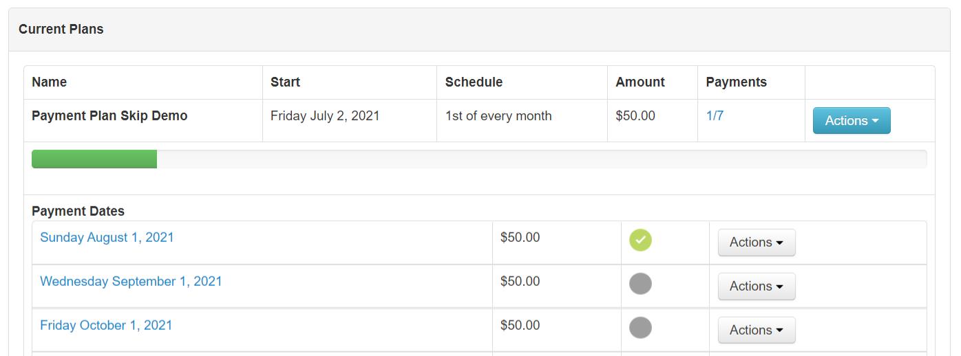Click the Schedule column header

click(474, 82)
